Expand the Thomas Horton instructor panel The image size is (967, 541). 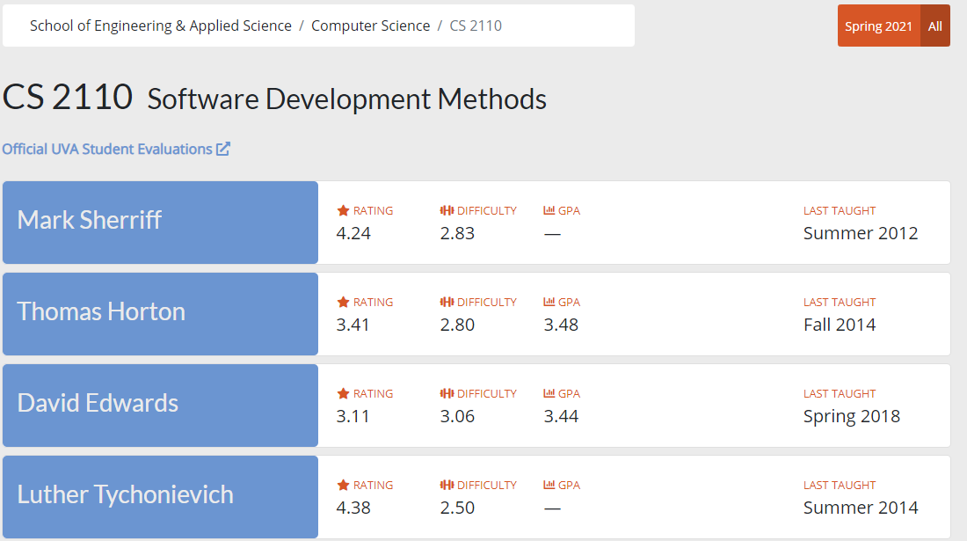[160, 313]
